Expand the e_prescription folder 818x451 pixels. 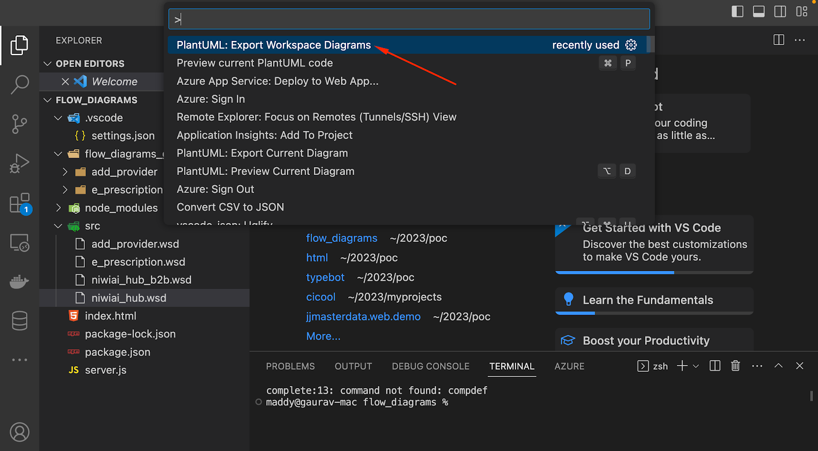coord(65,190)
